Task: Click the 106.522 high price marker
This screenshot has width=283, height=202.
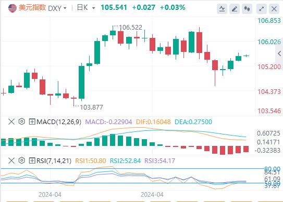Action: tap(130, 28)
